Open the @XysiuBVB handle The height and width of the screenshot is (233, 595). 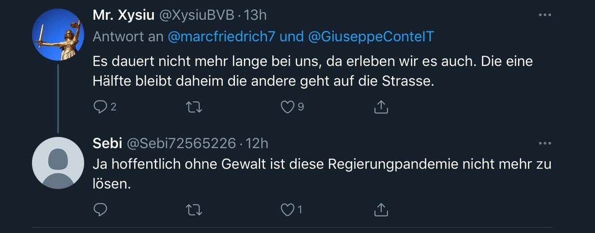click(196, 15)
